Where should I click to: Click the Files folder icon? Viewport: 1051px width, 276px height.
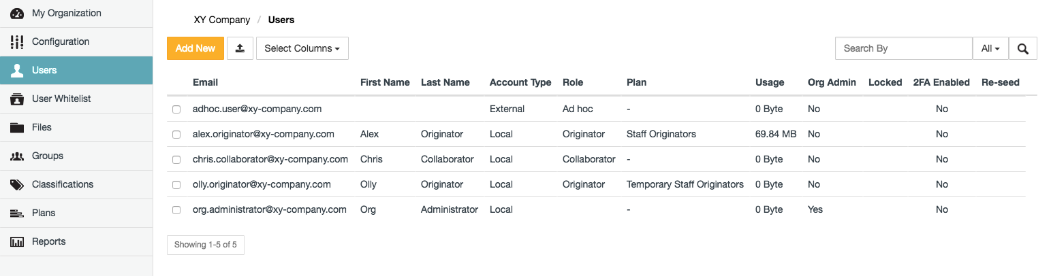[17, 127]
